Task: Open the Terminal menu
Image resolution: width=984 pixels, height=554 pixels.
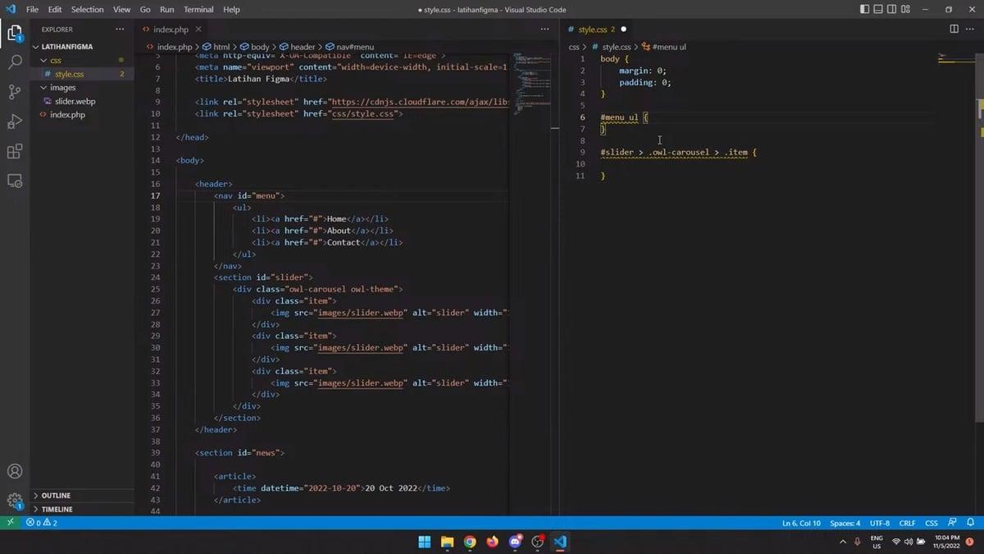Action: coord(197,9)
